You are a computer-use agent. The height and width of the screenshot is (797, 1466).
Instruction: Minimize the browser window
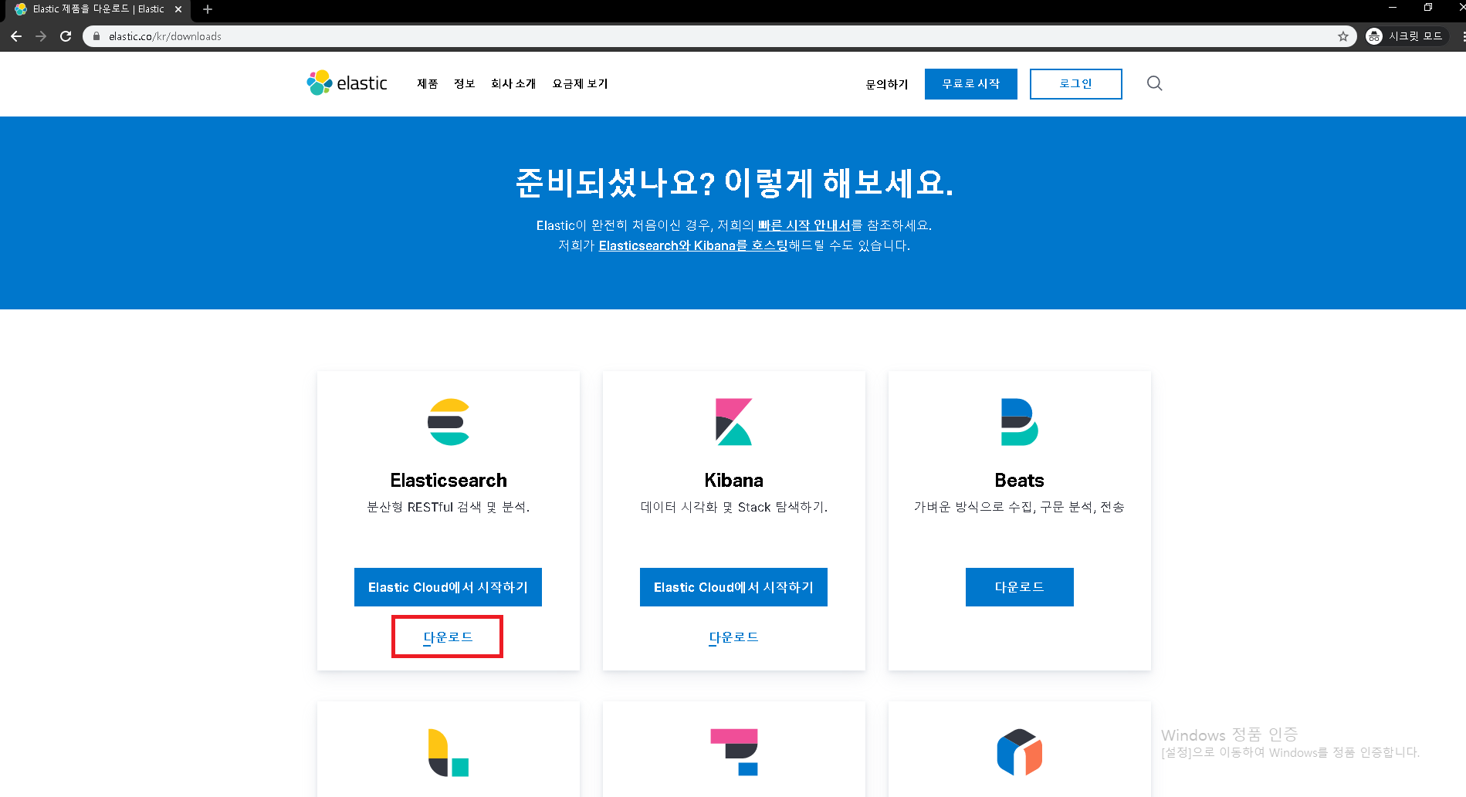point(1393,8)
